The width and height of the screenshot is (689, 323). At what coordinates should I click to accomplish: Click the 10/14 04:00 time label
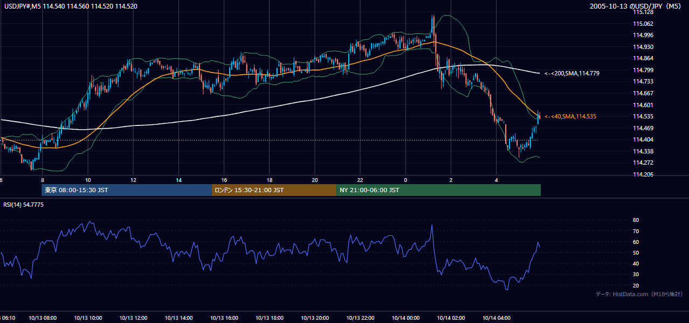[x=497, y=318]
